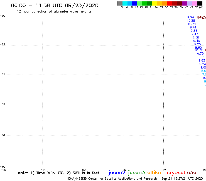The image size is (206, 181).
Task: Select the red cryosat legend label
Action: pyautogui.click(x=176, y=173)
